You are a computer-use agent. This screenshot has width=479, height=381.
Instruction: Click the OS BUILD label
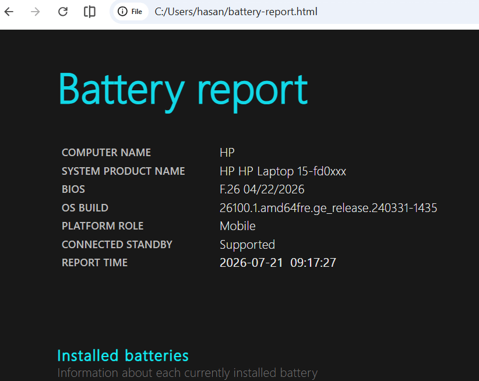click(x=85, y=207)
